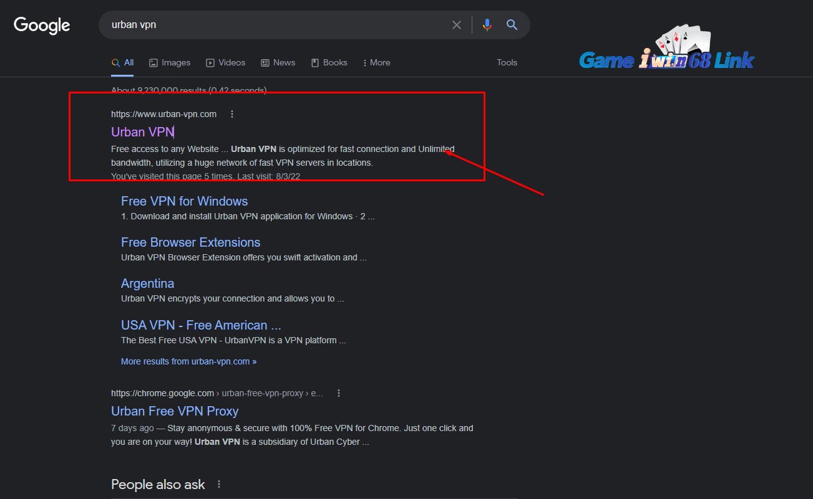Image resolution: width=813 pixels, height=499 pixels.
Task: Open options menu beside chrome.google.com result
Action: click(x=339, y=393)
